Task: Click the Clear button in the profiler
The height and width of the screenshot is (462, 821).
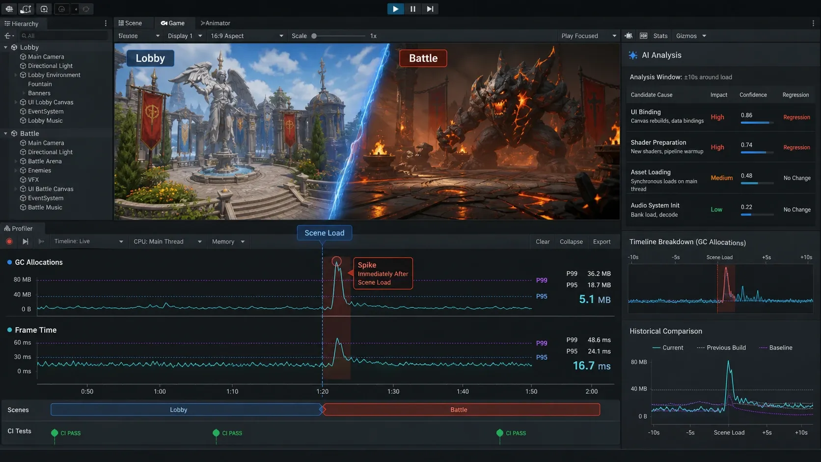Action: point(543,242)
